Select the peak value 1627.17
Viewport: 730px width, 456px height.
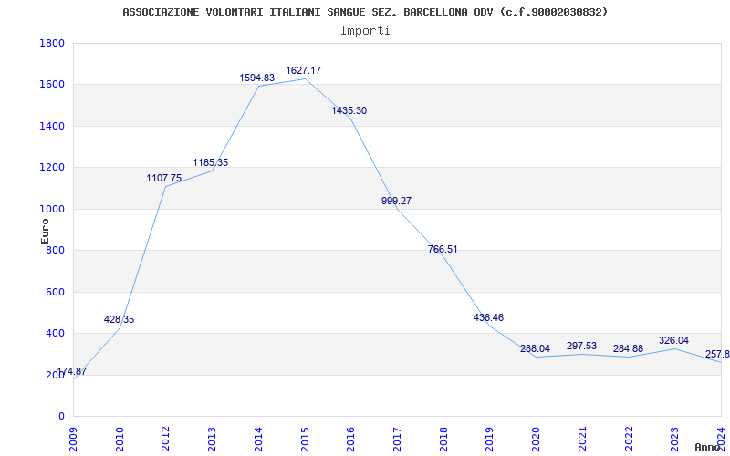(x=303, y=71)
